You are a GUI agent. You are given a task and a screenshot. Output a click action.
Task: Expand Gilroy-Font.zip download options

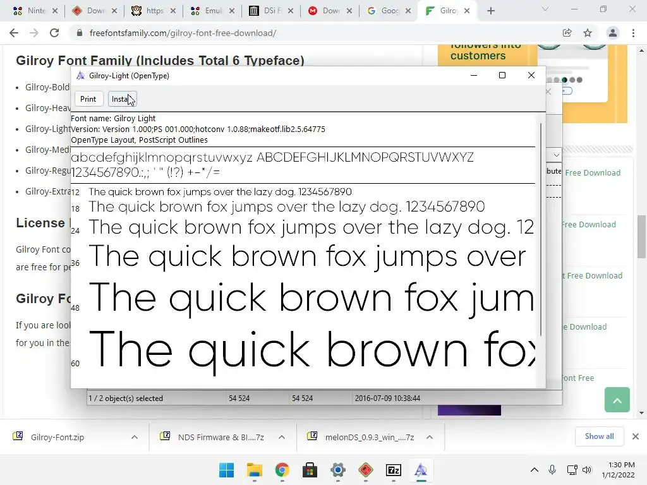click(135, 437)
